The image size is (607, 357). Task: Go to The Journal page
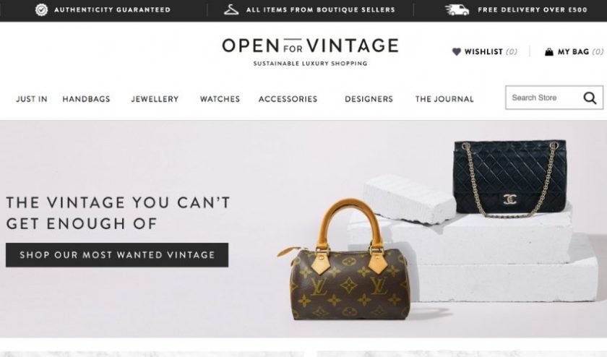pyautogui.click(x=444, y=99)
